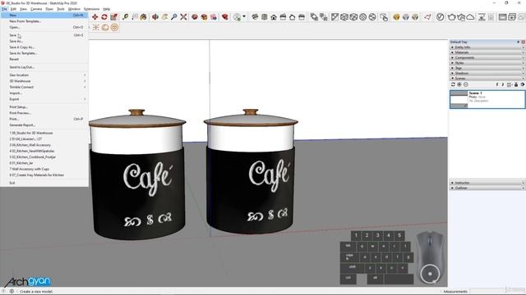
Task: Choose Import in File menu
Action: [44, 93]
